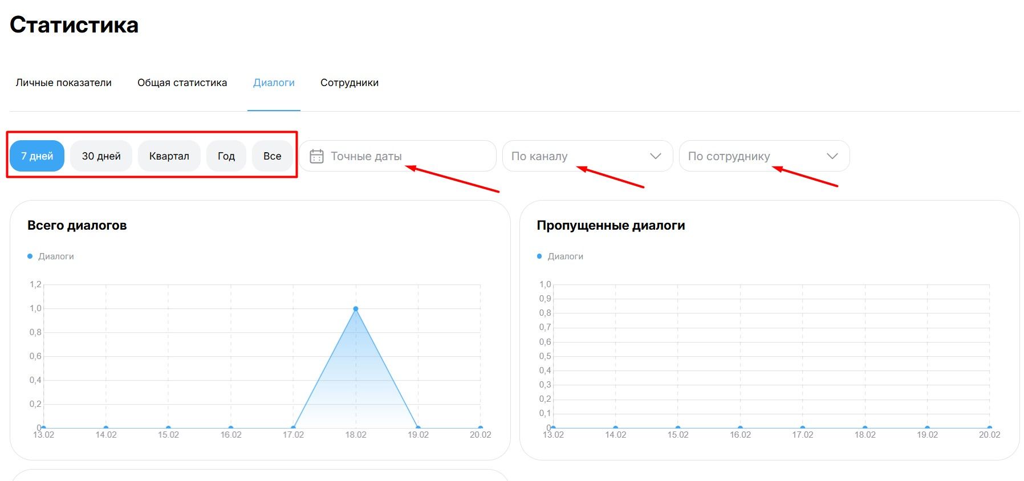Click the 18.02 peak data point

[x=356, y=309]
